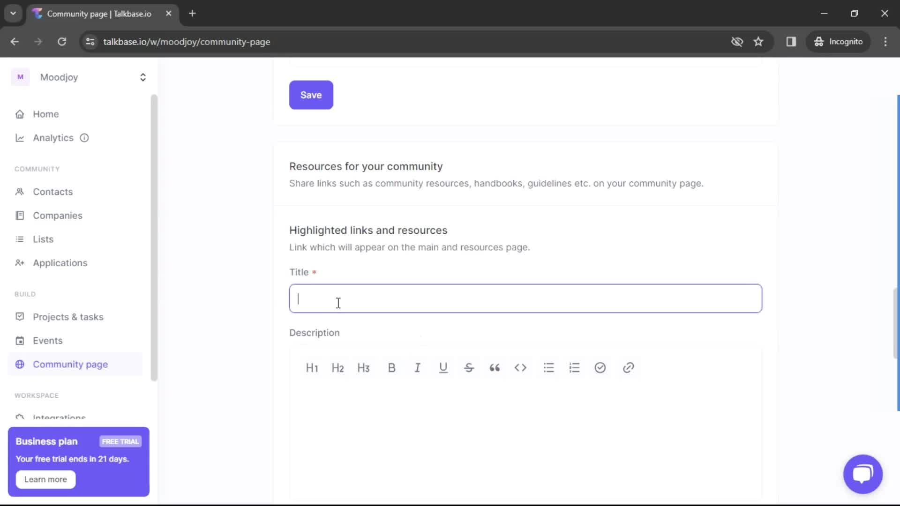Toggle bold formatting in description

pos(392,367)
